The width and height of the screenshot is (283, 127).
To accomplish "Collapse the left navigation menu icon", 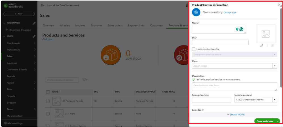I will tap(42, 5).
